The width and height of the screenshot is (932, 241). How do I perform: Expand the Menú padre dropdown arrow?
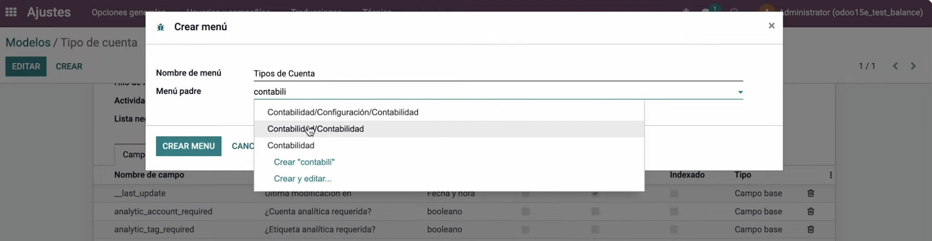click(740, 92)
